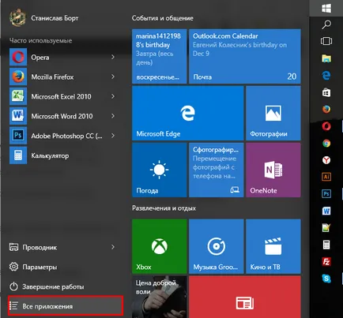Click user account Станислав Борт
Screen dimensions: 343x318
click(x=44, y=18)
